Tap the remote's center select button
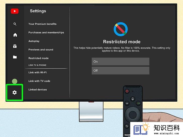The width and height of the screenshot is (183, 137). tap(132, 115)
